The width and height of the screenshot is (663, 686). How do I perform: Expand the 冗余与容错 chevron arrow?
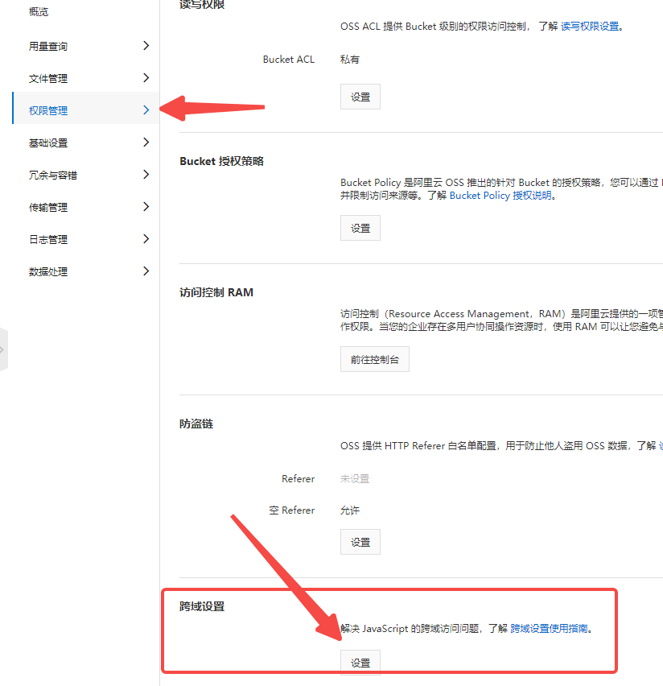[x=146, y=175]
